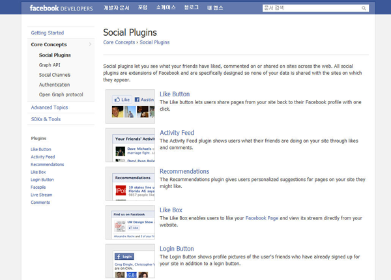
Task: Click the Like Box preview thumbnail
Action: (130, 222)
